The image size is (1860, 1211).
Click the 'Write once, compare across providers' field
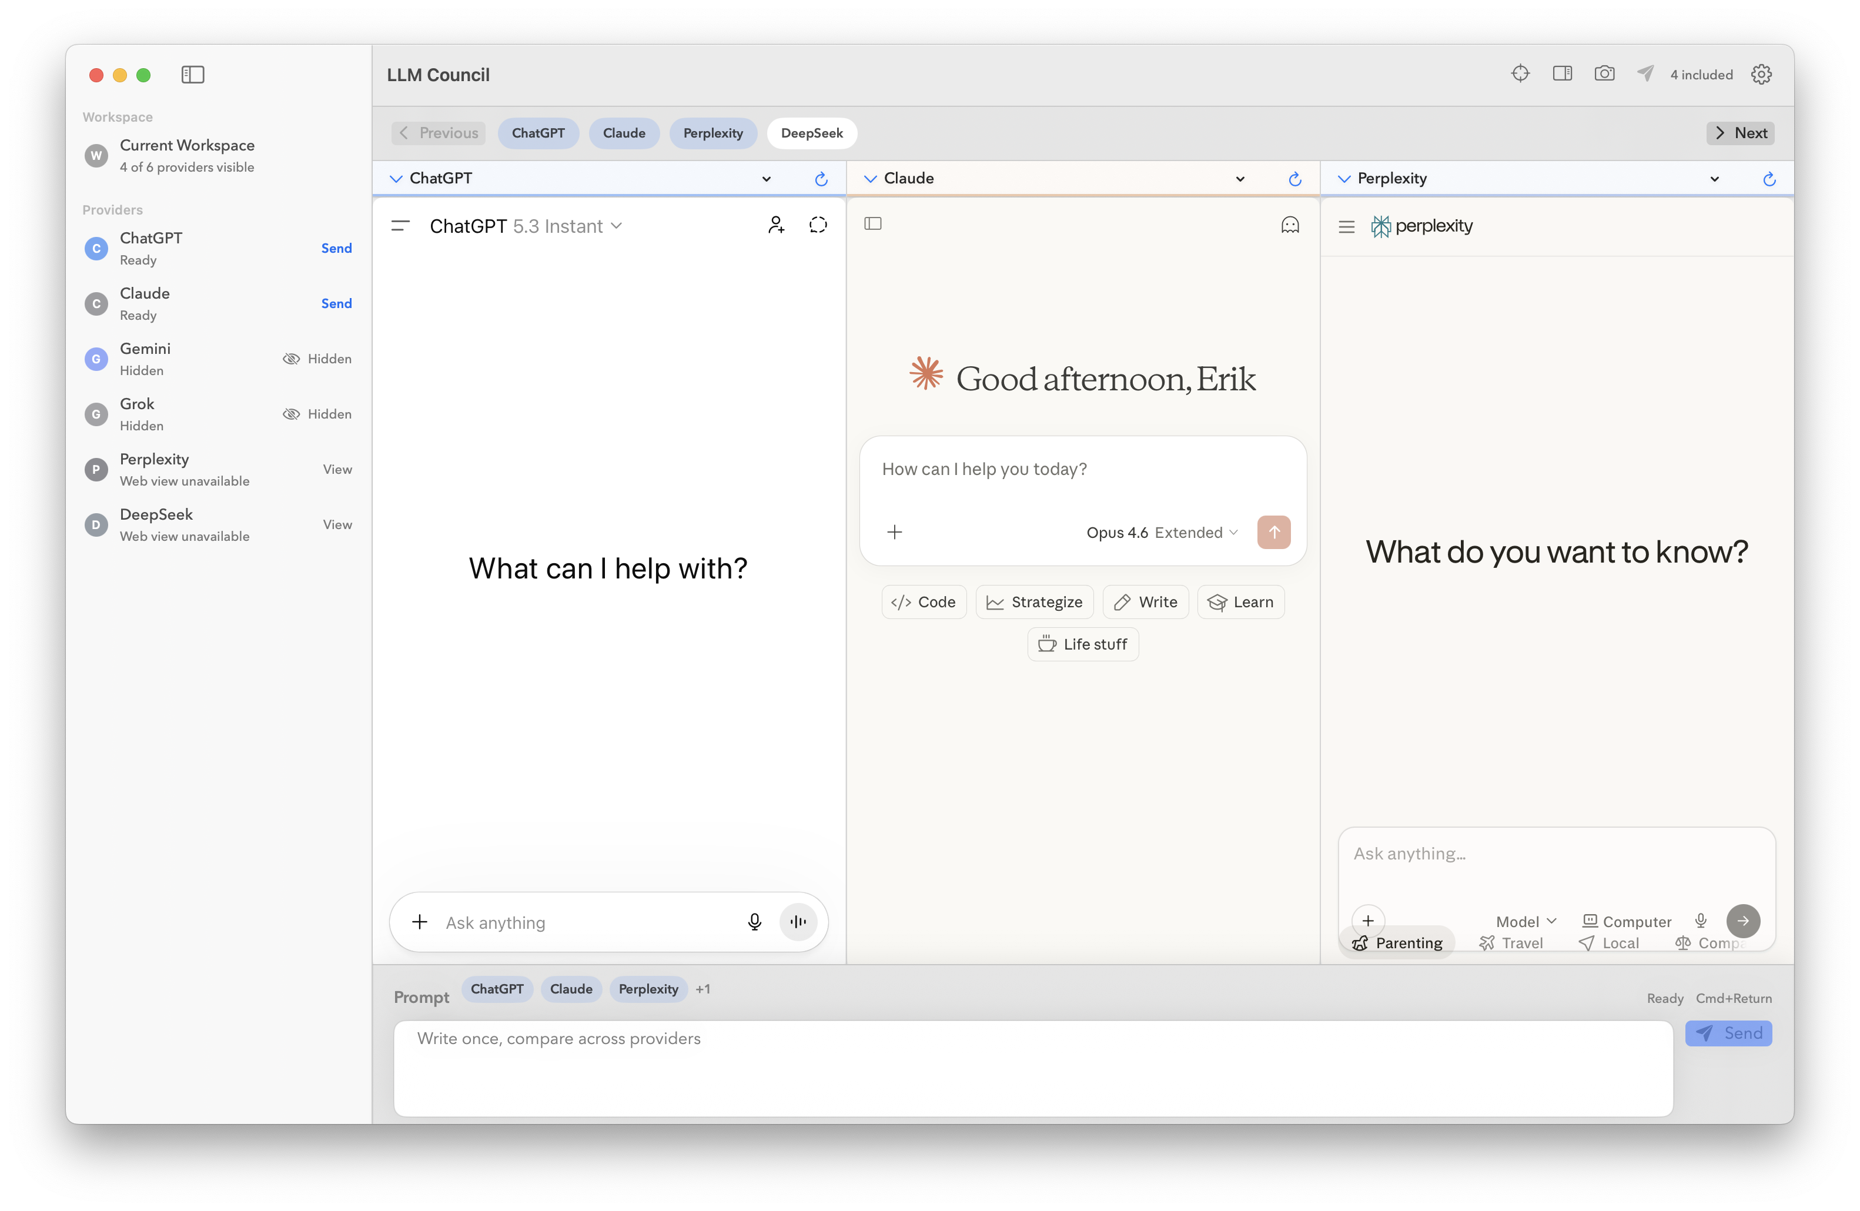[1032, 1067]
